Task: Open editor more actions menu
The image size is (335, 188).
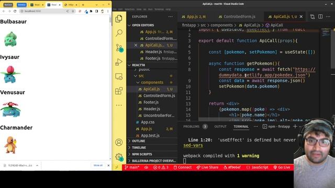Action: click(328, 17)
